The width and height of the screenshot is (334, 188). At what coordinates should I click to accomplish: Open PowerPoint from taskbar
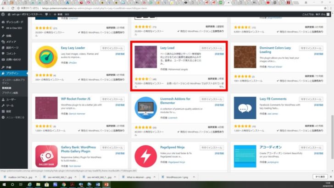pos(106,184)
